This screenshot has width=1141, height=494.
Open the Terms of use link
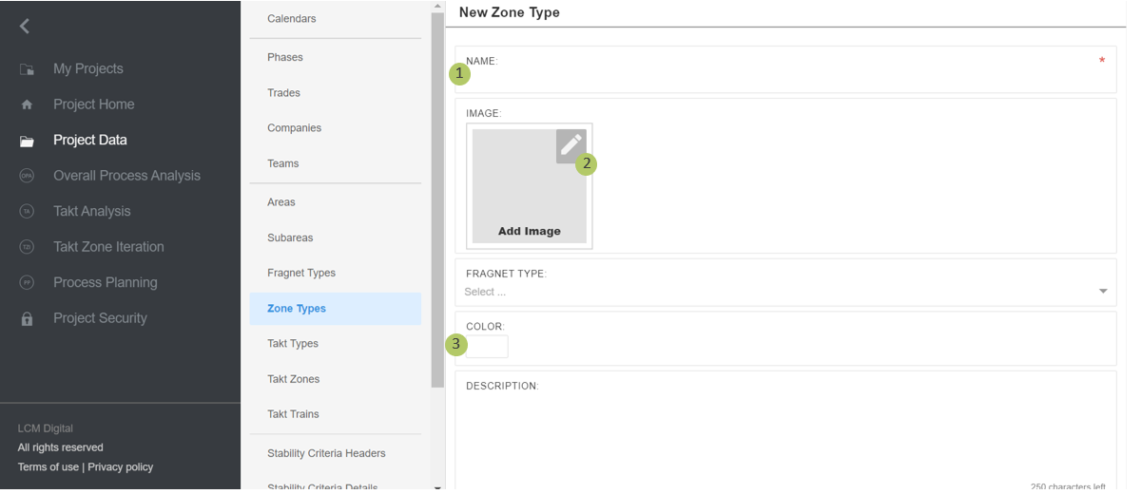[48, 467]
